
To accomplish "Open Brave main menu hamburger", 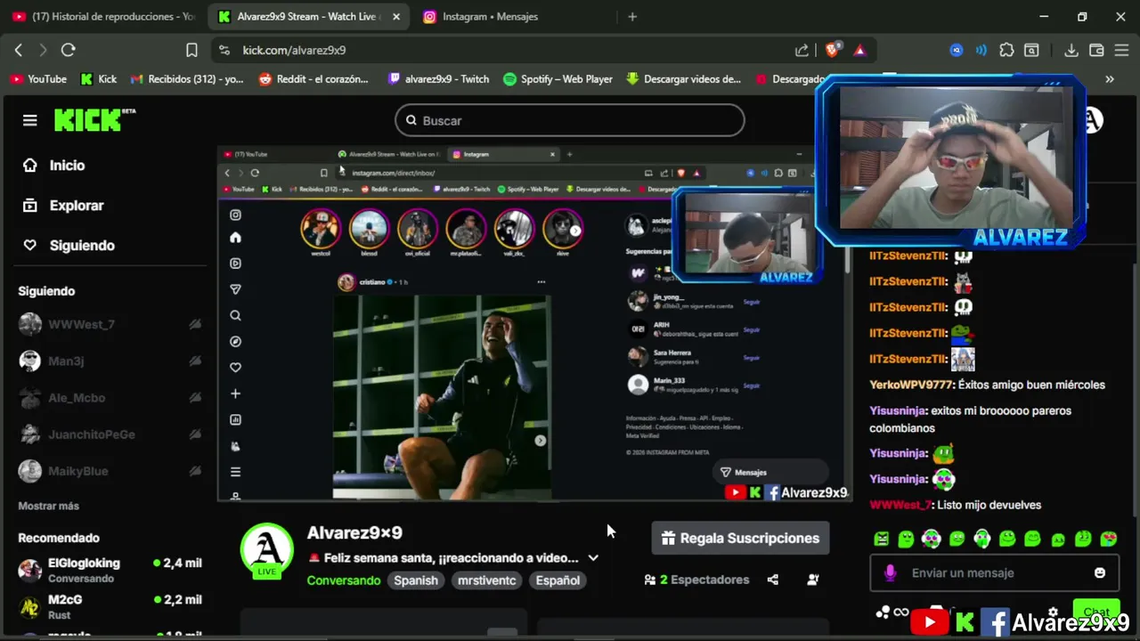I will coord(1121,51).
